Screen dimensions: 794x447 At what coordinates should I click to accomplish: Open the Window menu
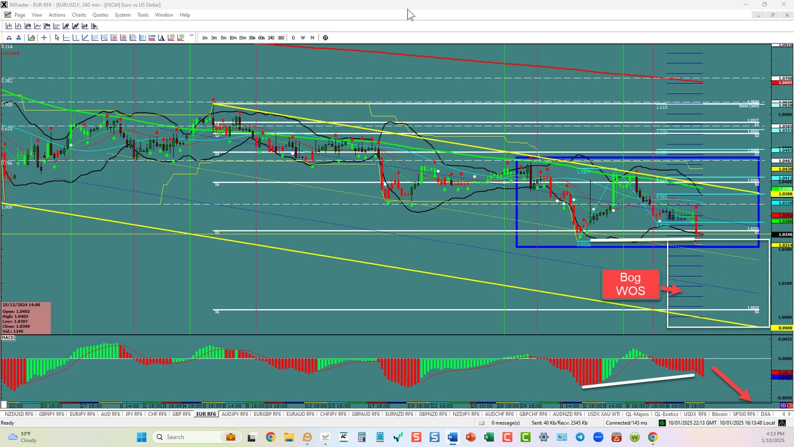tap(164, 15)
